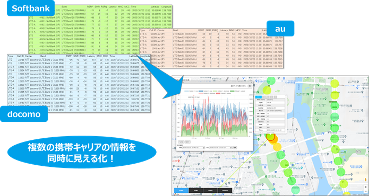Click Carrier row in cell info popup
Image resolution: width=369 pixels, height=196 pixels.
click(x=270, y=108)
